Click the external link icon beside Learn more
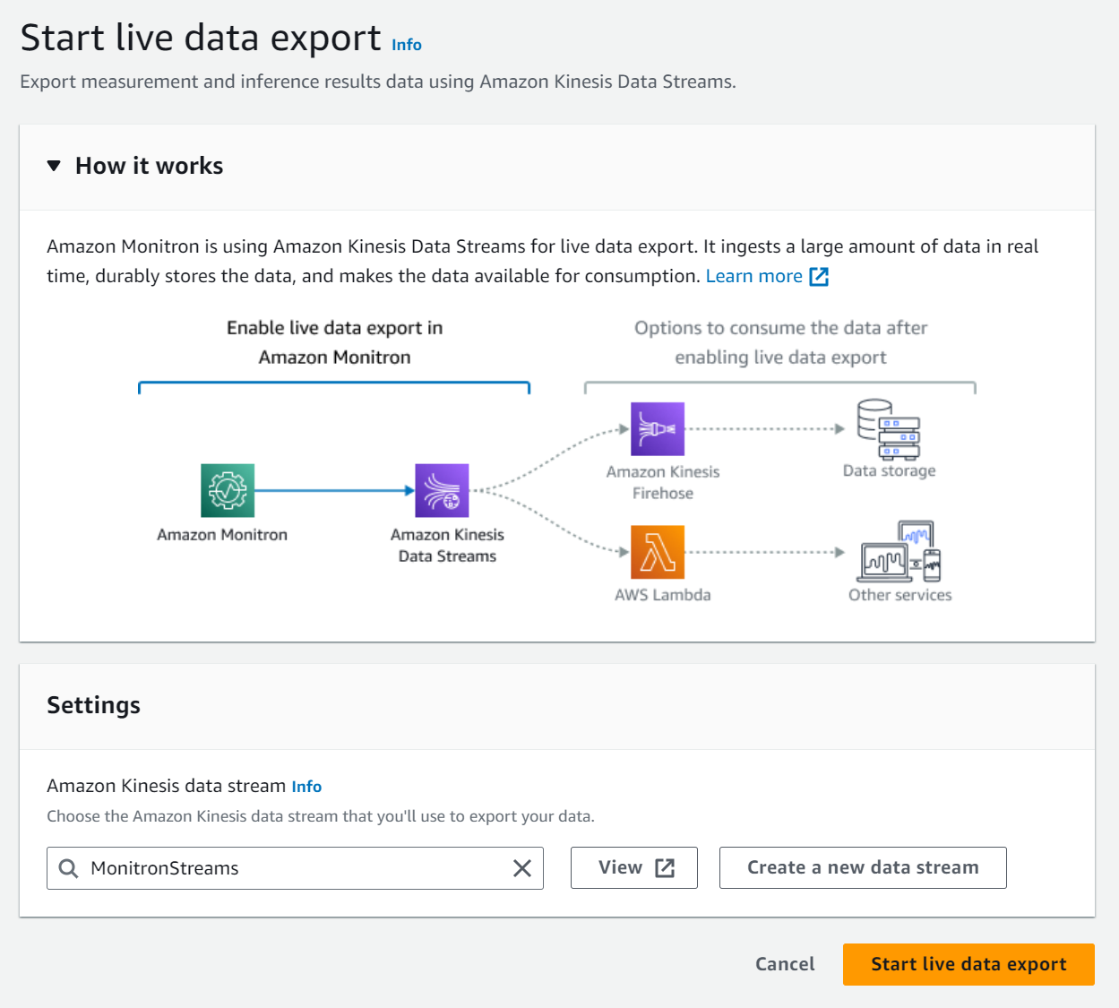 click(819, 277)
